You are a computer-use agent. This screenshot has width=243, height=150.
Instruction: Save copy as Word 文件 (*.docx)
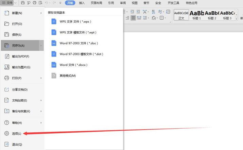(84, 65)
